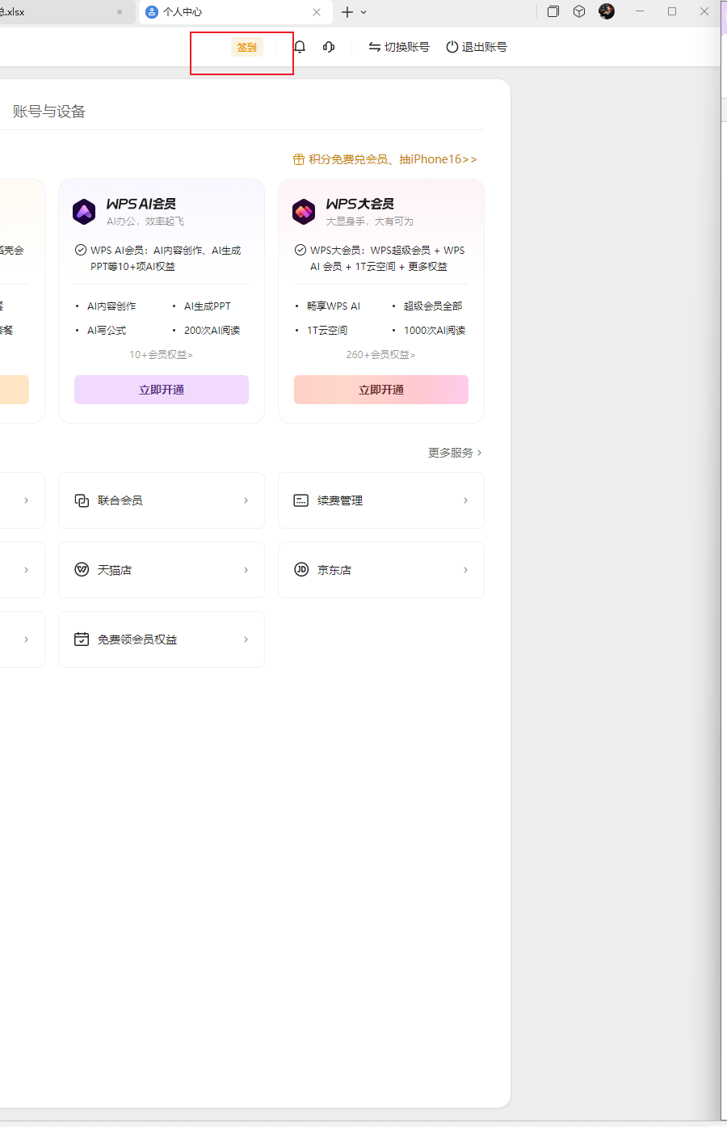The image size is (727, 1127).
Task: Click the WPS大会员 logo icon
Action: click(304, 212)
